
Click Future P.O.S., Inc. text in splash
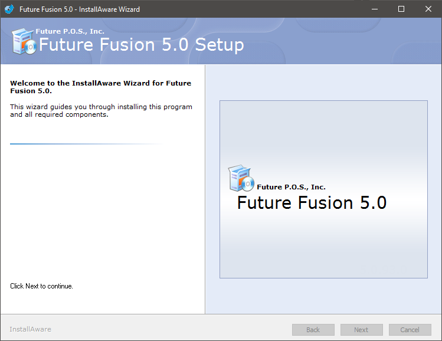click(291, 187)
